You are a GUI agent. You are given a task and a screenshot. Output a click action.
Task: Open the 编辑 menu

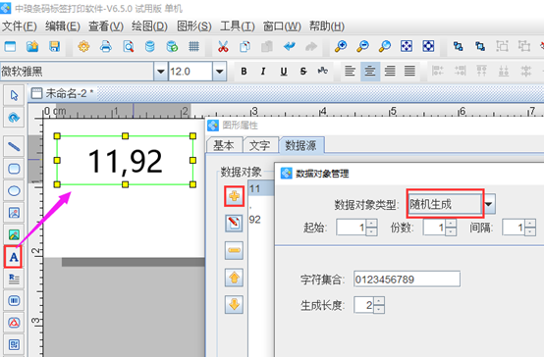(x=63, y=26)
